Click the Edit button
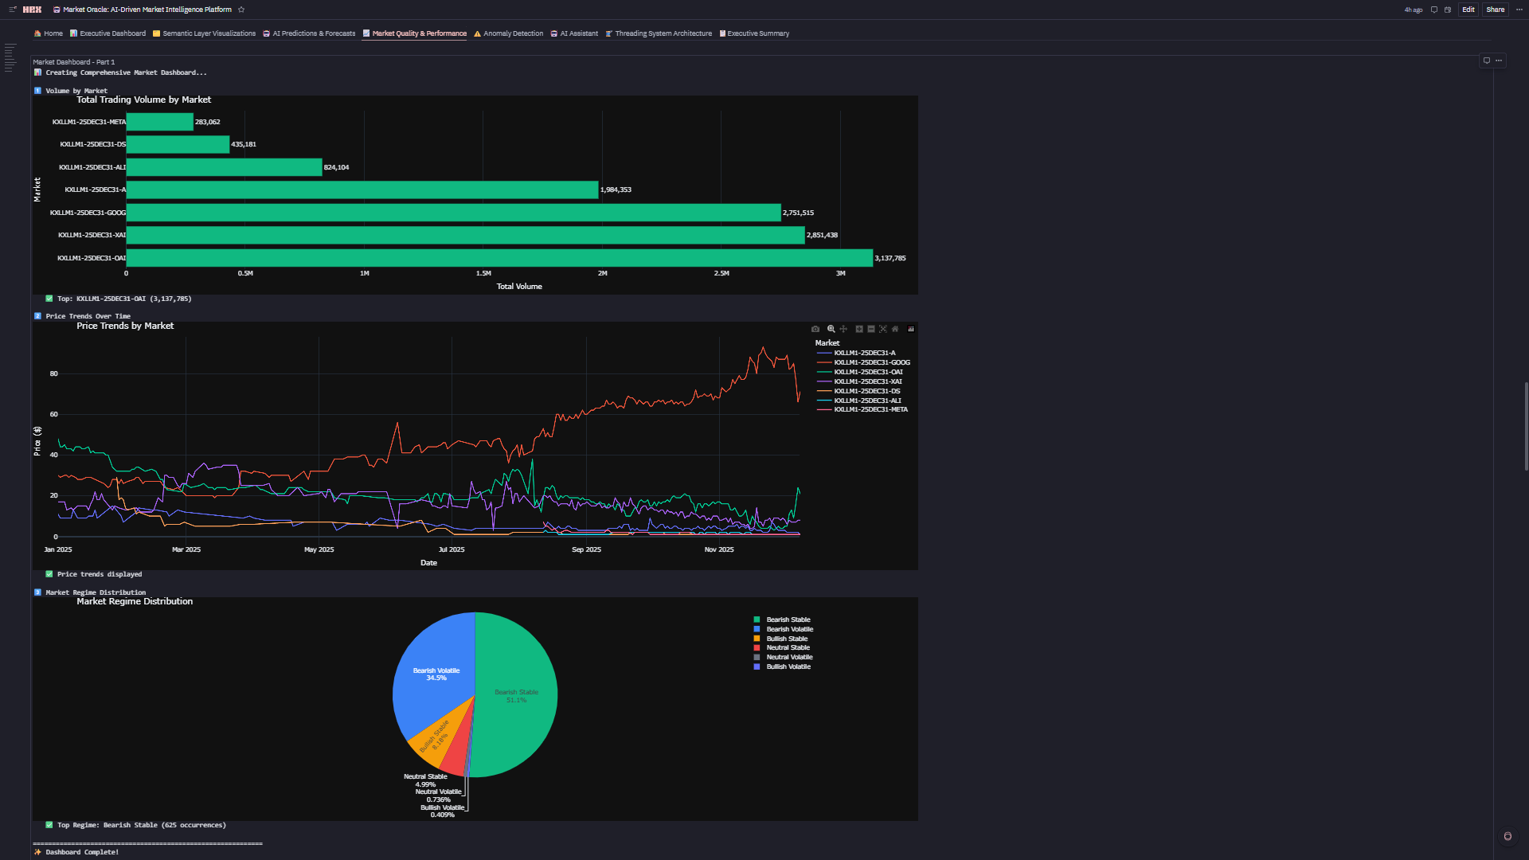The width and height of the screenshot is (1529, 860). [1468, 10]
